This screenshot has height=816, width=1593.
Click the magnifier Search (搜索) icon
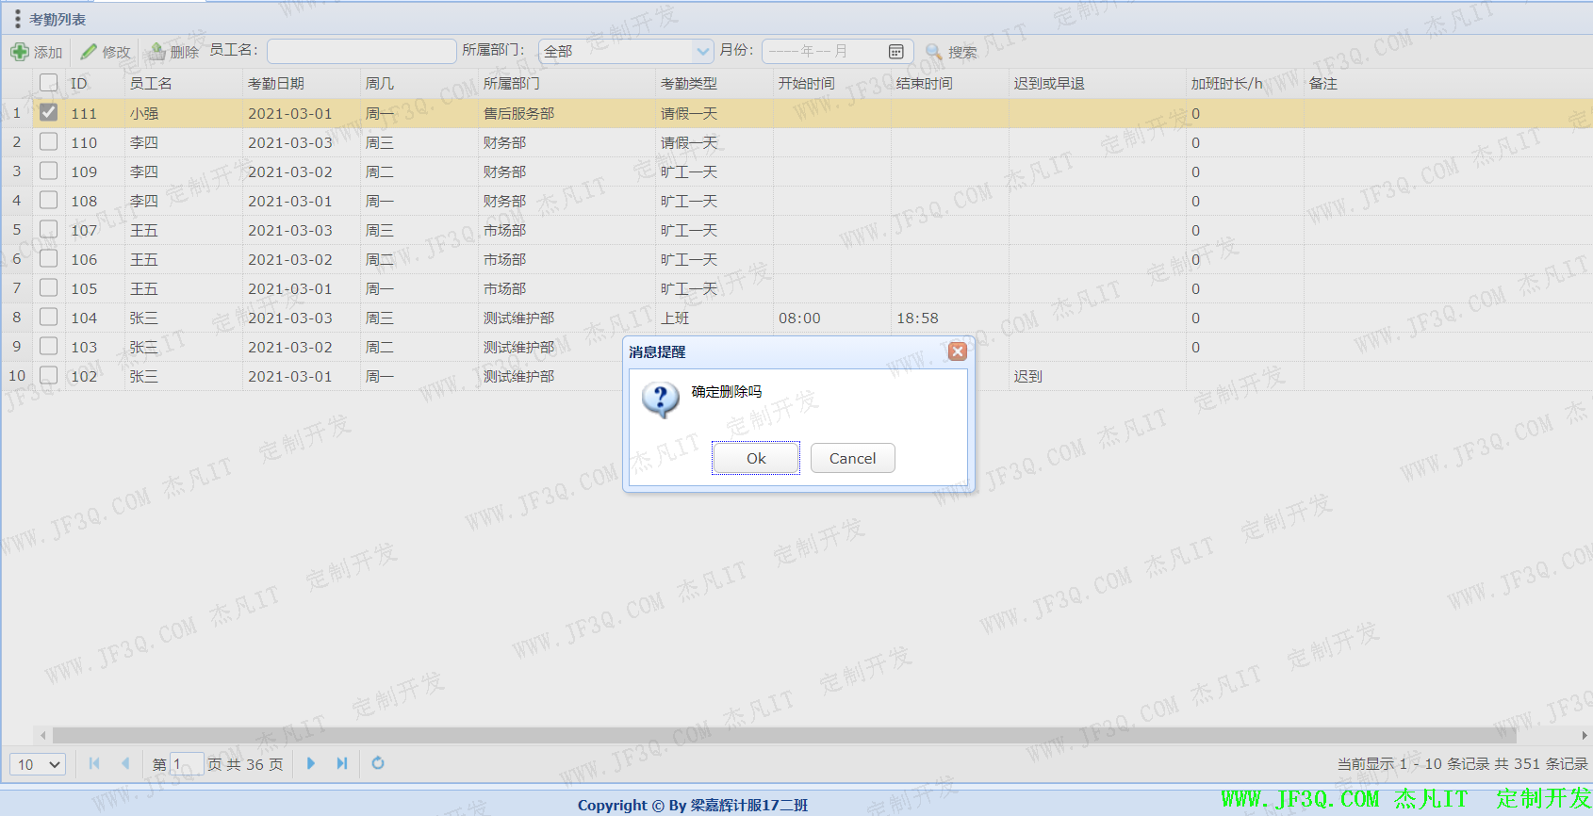point(933,52)
